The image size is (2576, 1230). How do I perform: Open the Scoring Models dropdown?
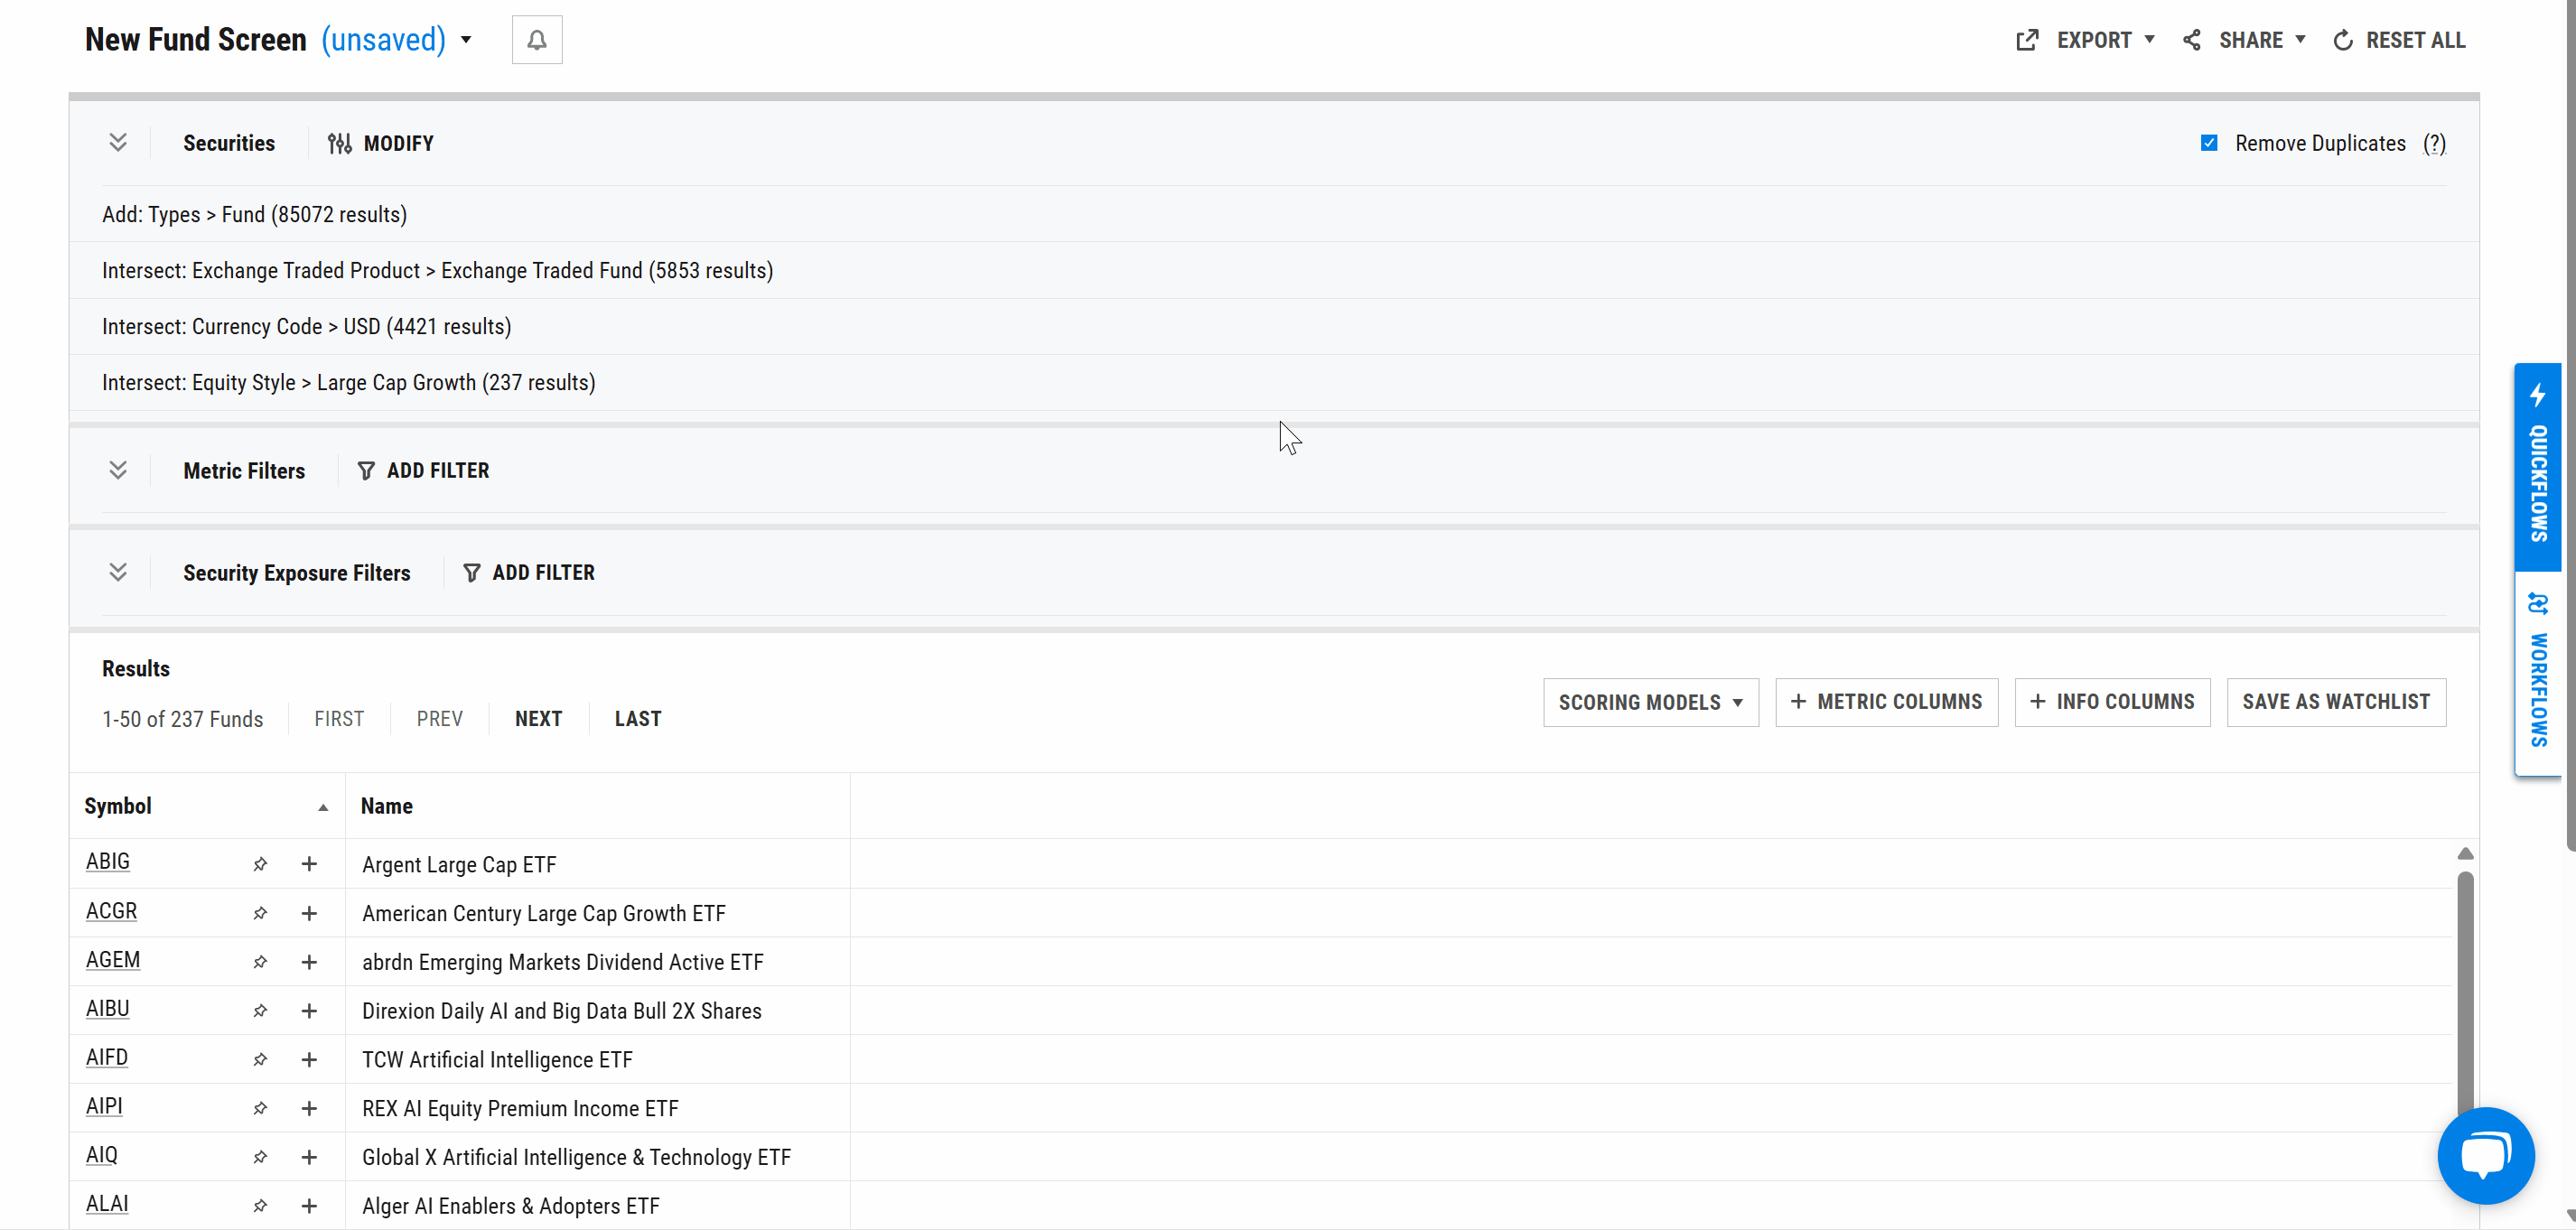[1651, 702]
